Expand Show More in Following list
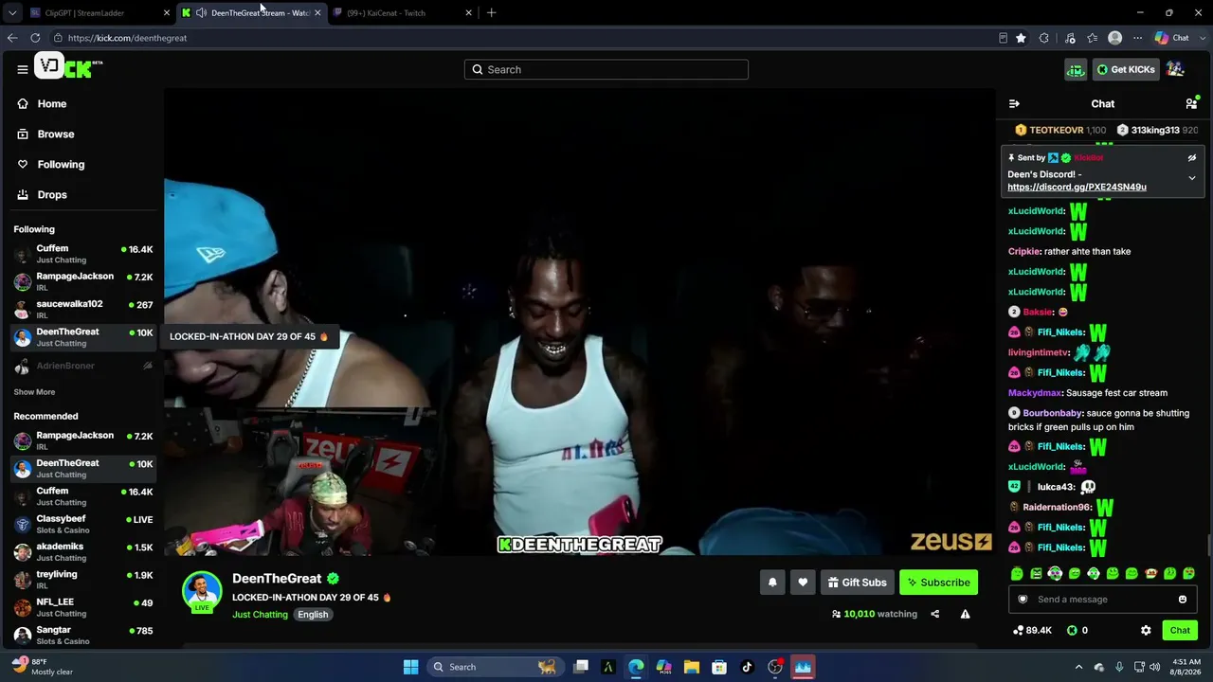The image size is (1213, 682). coord(34,392)
